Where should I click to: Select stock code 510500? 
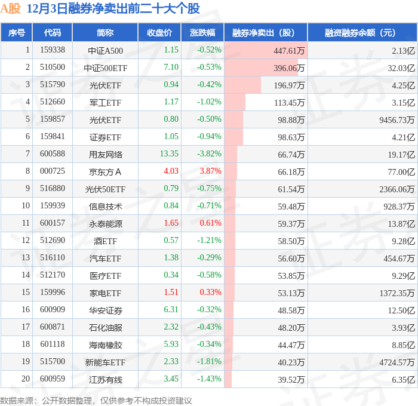[x=53, y=67]
